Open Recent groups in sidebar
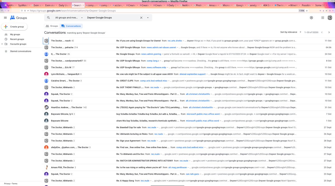 (x=17, y=39)
